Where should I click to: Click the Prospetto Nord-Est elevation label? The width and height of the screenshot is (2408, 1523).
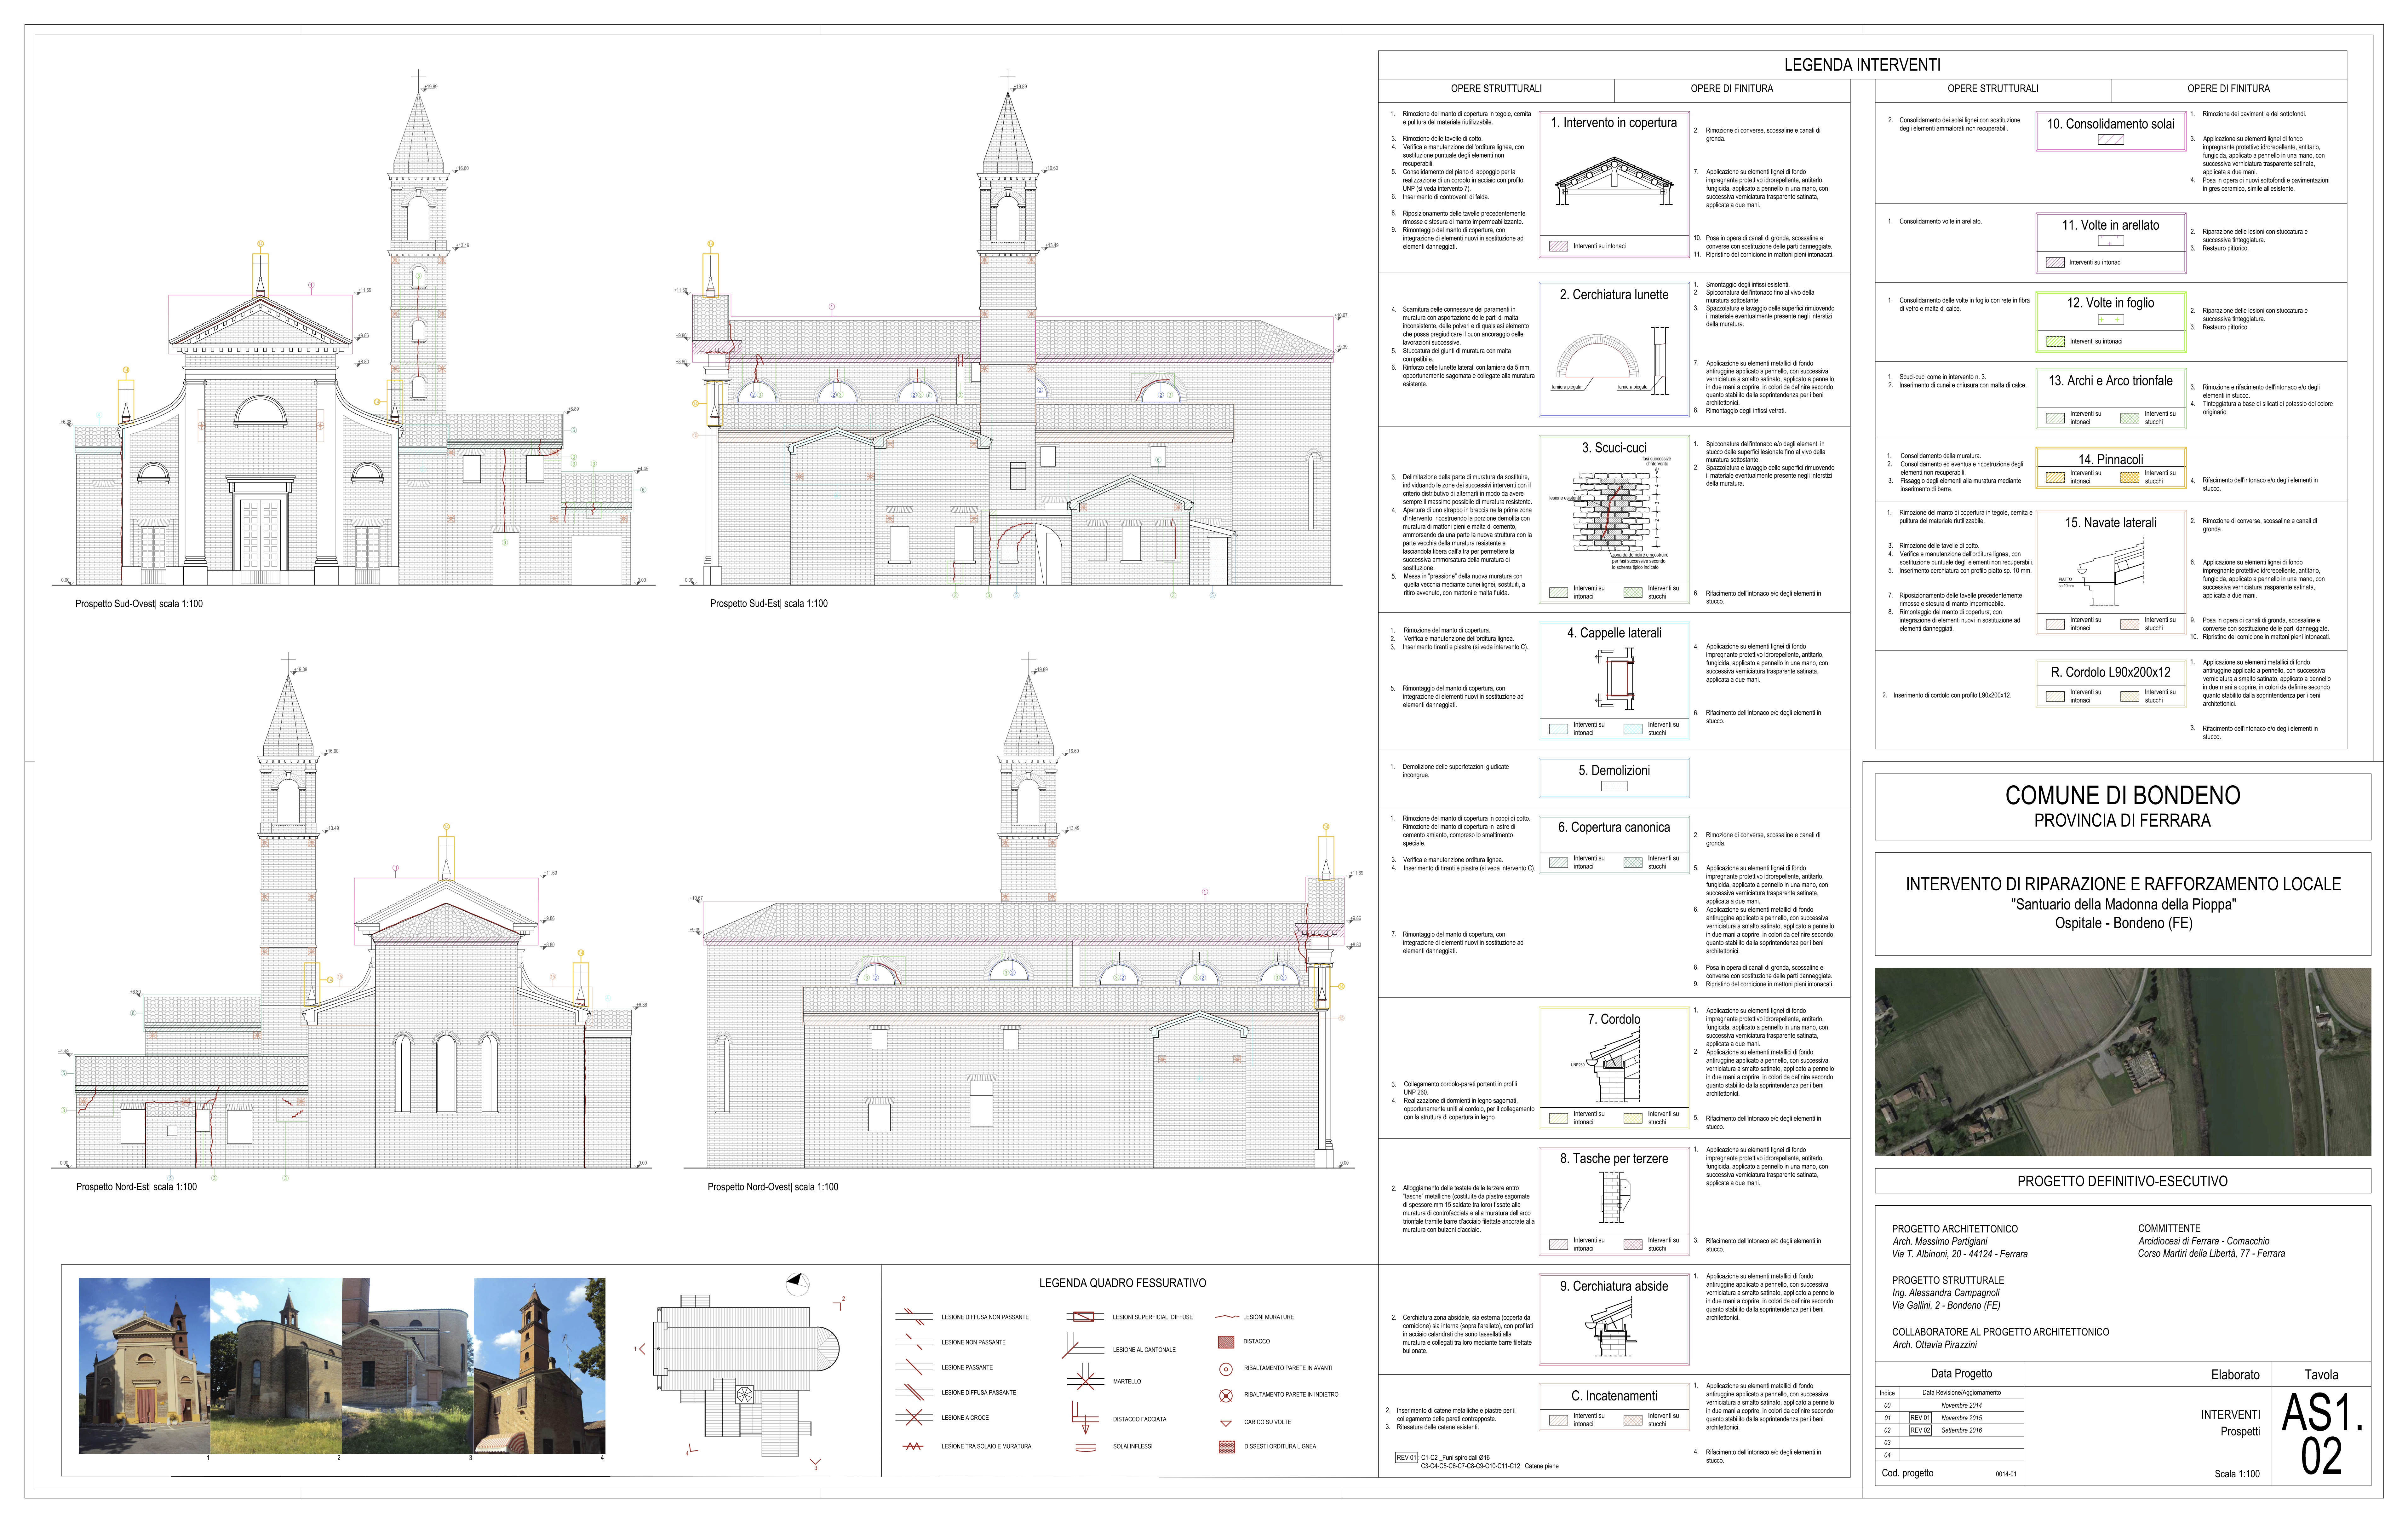pyautogui.click(x=137, y=1187)
